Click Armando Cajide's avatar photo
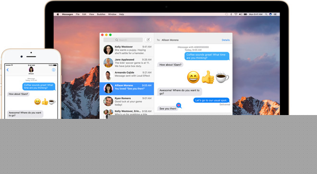 point(109,76)
